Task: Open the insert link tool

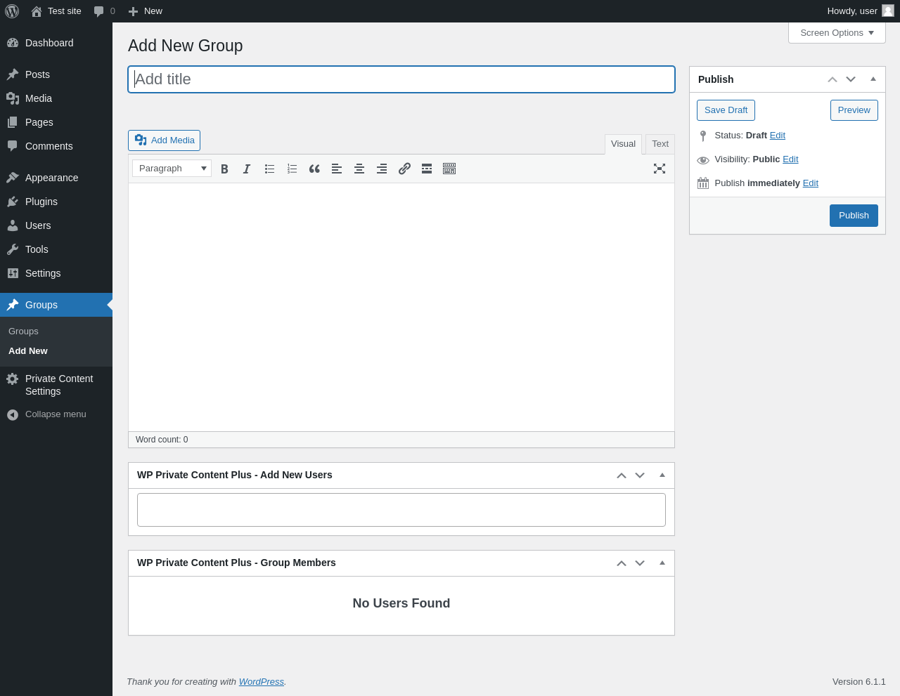Action: [x=404, y=169]
